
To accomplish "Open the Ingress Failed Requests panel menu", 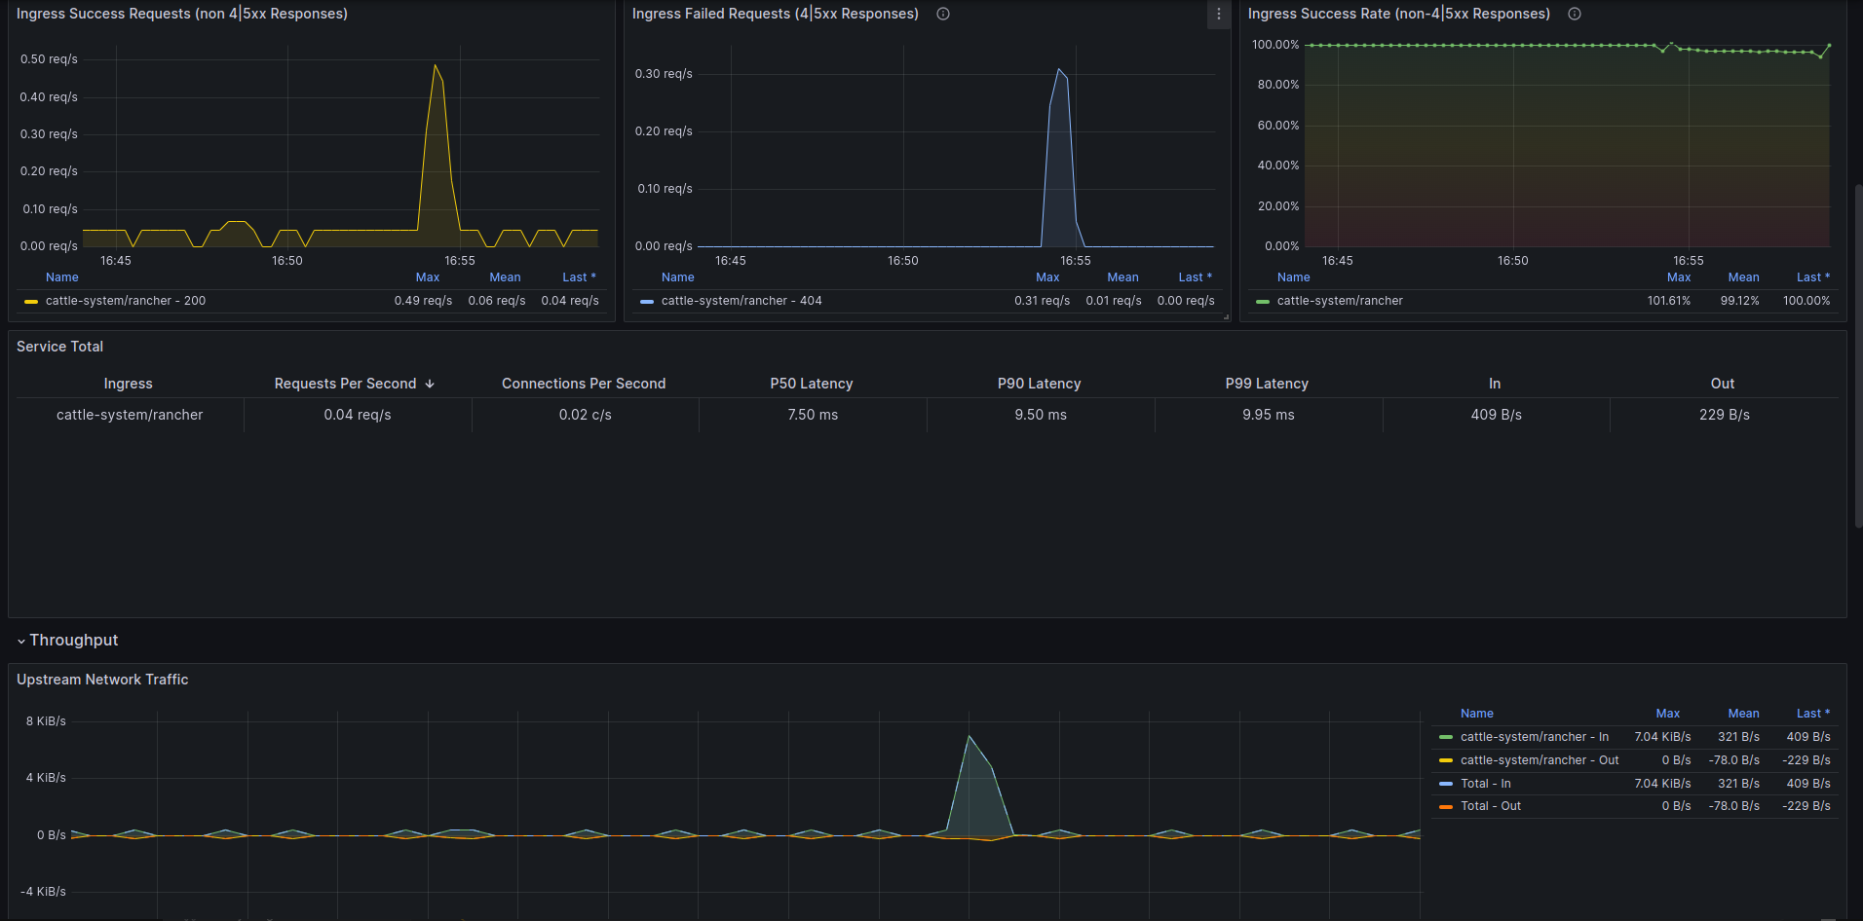I will 1218,14.
